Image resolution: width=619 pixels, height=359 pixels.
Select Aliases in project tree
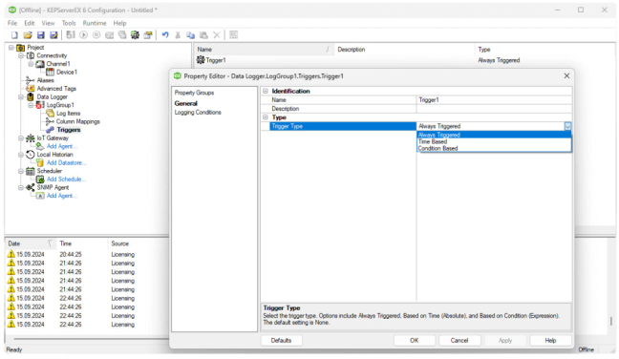(46, 80)
